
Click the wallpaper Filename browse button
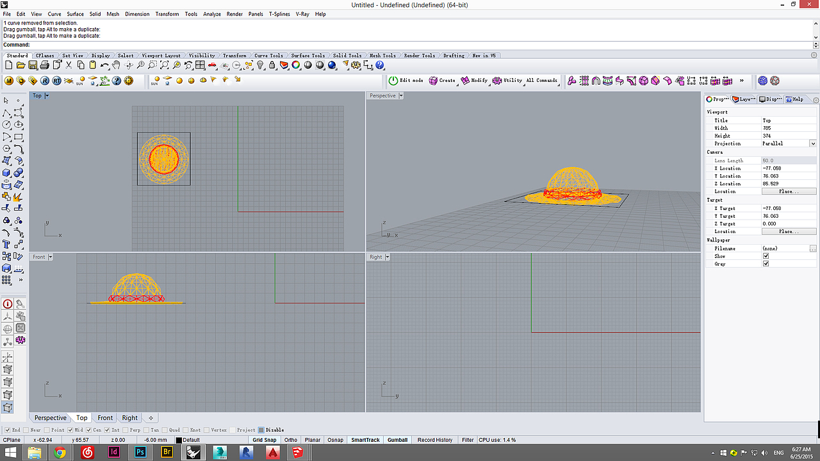(813, 248)
